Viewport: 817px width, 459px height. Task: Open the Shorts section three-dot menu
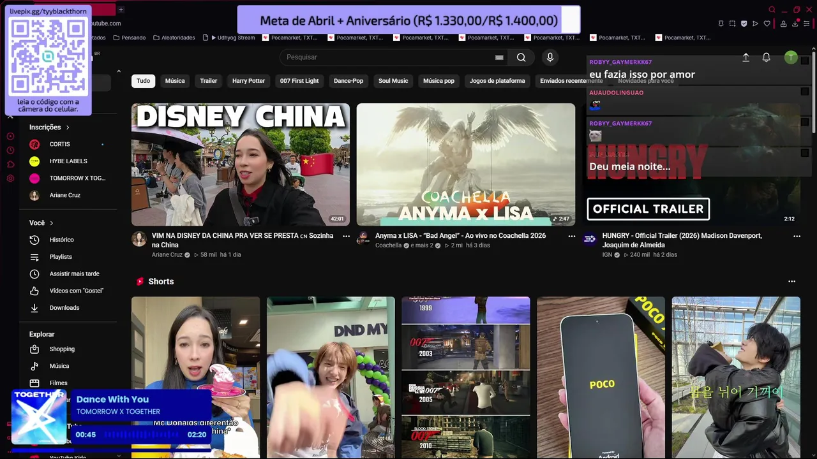(791, 281)
